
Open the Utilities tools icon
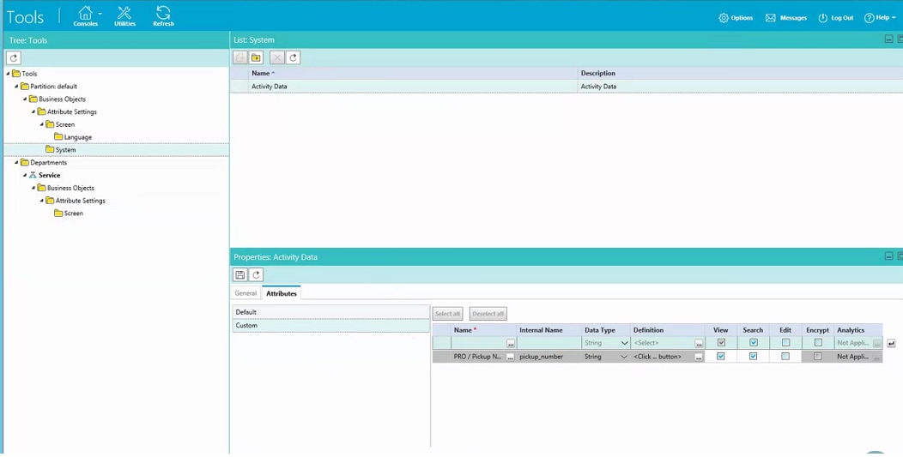coord(124,13)
